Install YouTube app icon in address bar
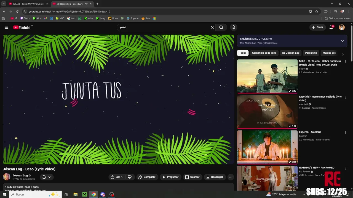The width and height of the screenshot is (353, 198). (311, 12)
